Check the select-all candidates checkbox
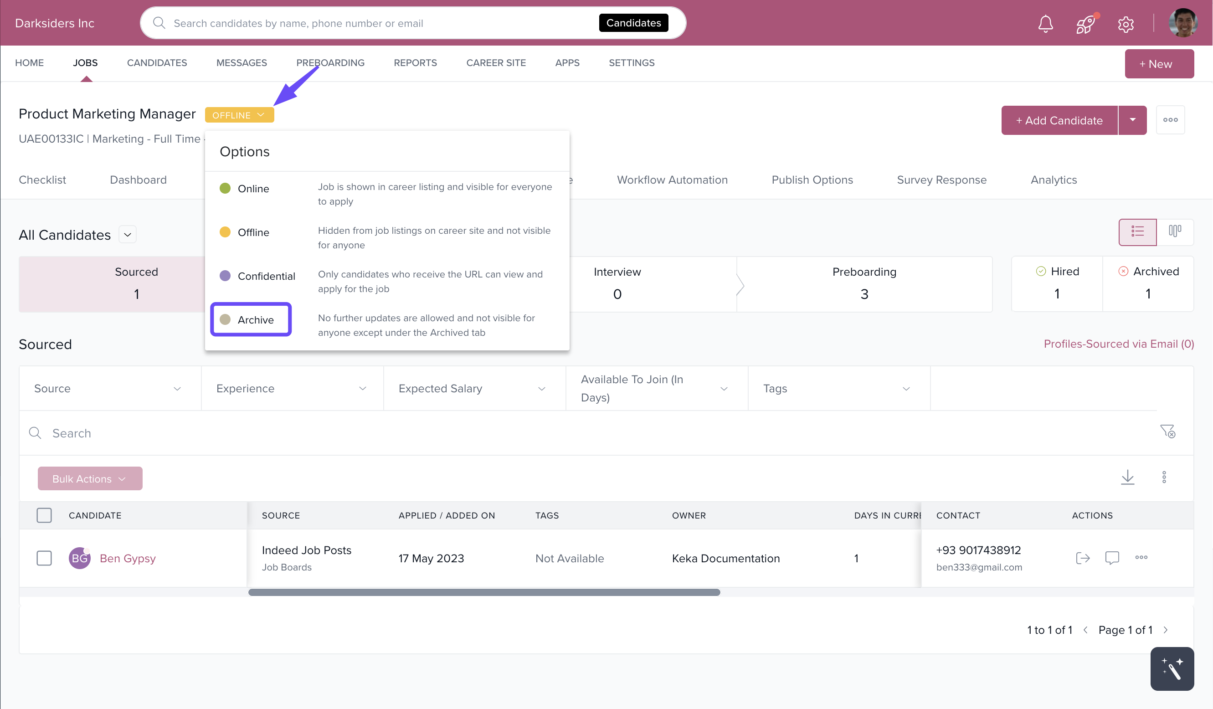This screenshot has width=1213, height=709. [44, 515]
